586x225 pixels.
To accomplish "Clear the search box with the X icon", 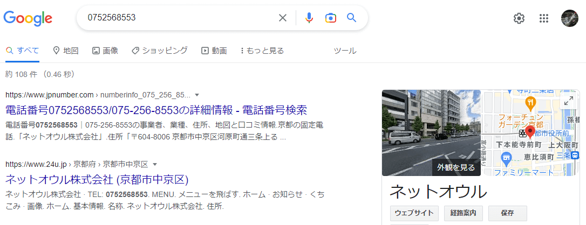I will (283, 18).
